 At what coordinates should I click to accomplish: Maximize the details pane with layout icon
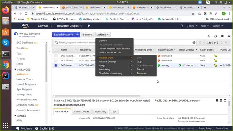point(225,100)
